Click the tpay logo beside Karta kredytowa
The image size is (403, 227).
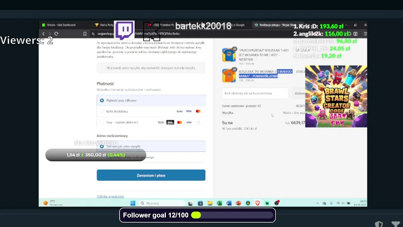pos(179,111)
